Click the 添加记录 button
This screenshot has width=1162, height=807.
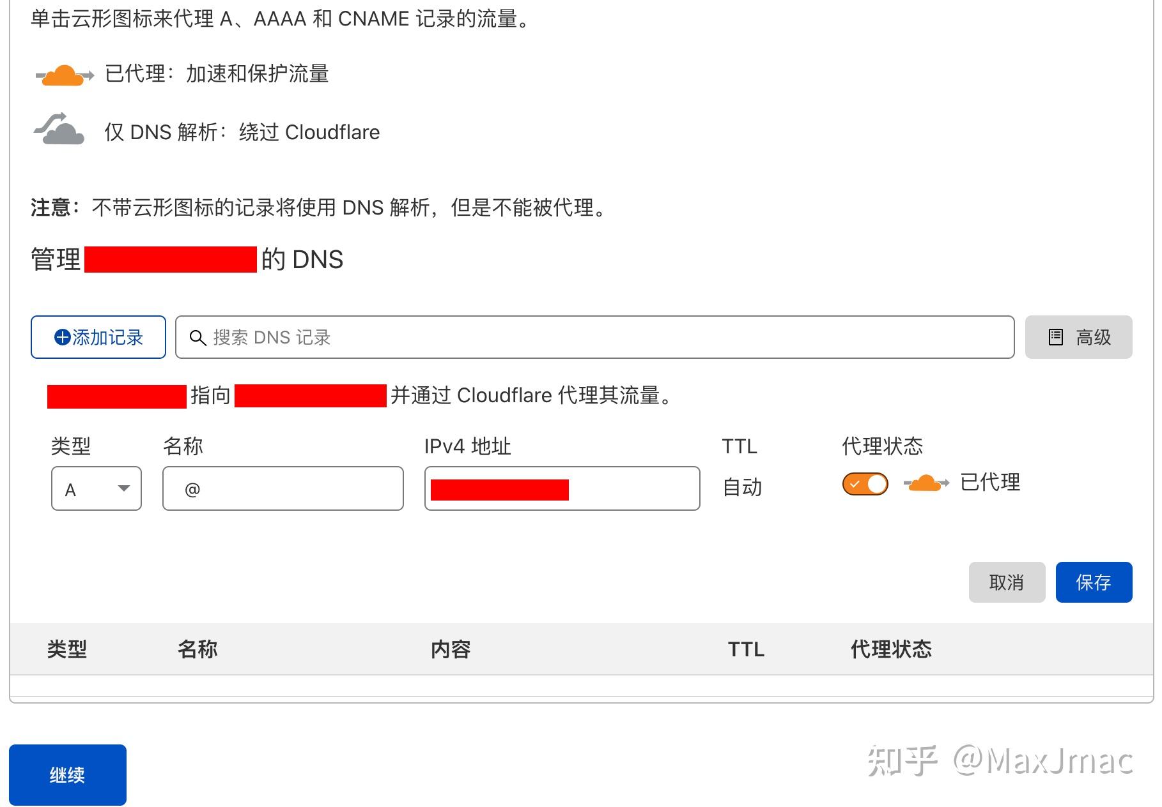(98, 337)
